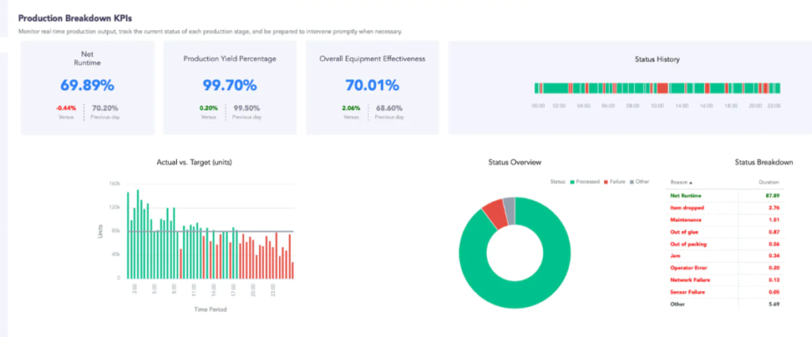The height and width of the screenshot is (337, 812).
Task: Click the Out of glue reason row
Action: pyautogui.click(x=725, y=232)
